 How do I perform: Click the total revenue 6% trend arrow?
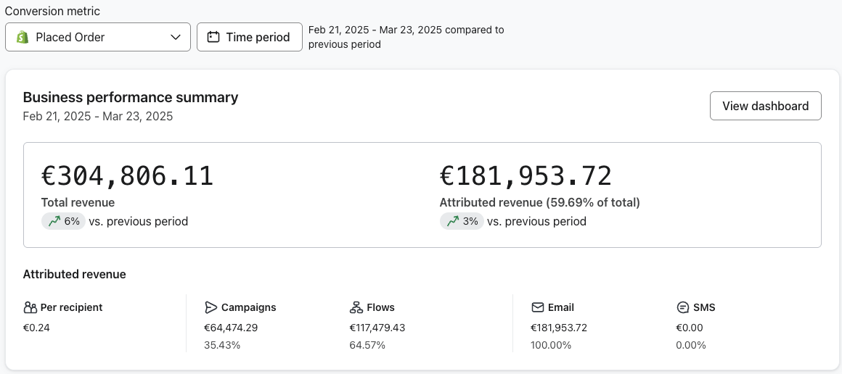54,222
